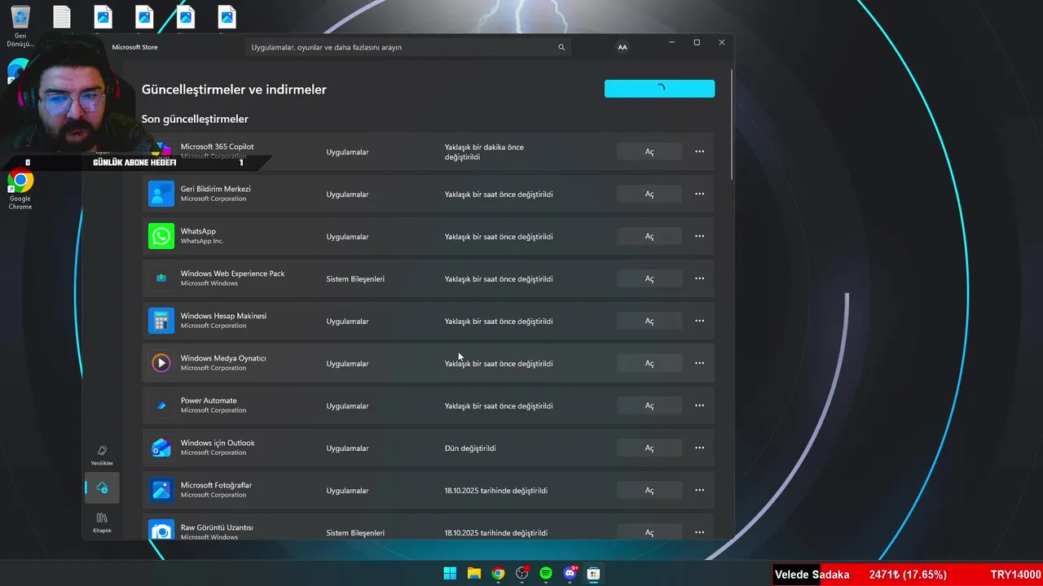Click the Windows Medya Oynatıcı name text
The height and width of the screenshot is (586, 1043).
click(x=223, y=358)
